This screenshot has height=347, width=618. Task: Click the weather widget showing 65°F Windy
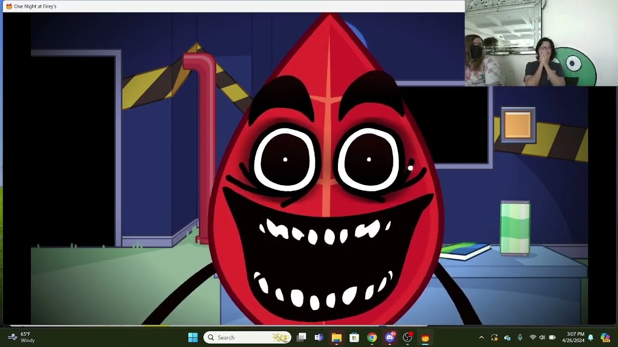tap(19, 337)
